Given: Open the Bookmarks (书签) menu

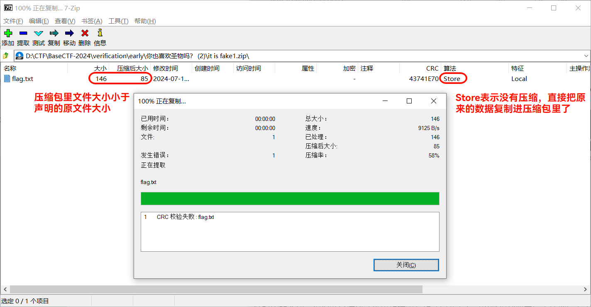Looking at the screenshot, I should click(92, 21).
